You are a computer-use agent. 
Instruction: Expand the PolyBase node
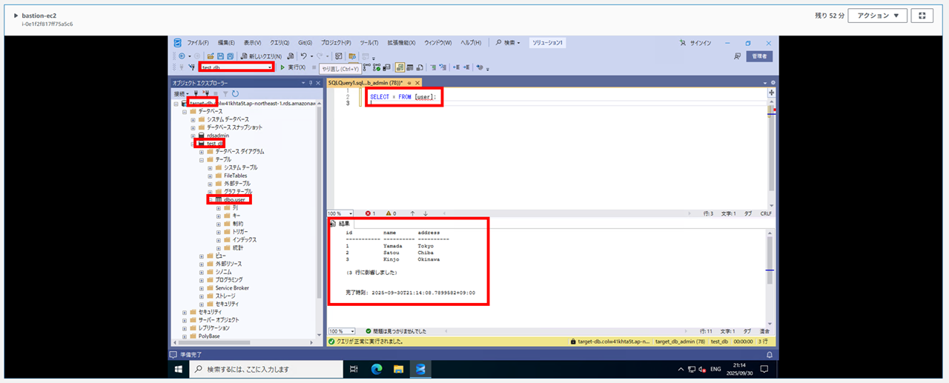coord(184,336)
